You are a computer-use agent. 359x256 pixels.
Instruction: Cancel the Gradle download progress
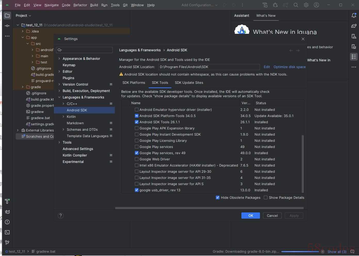tap(322, 252)
